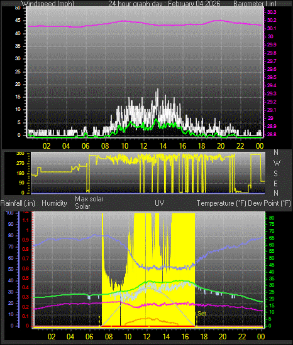This screenshot has width=293, height=345.
Task: Click the W compass letter beside wind direction graph
Action: click(x=277, y=163)
